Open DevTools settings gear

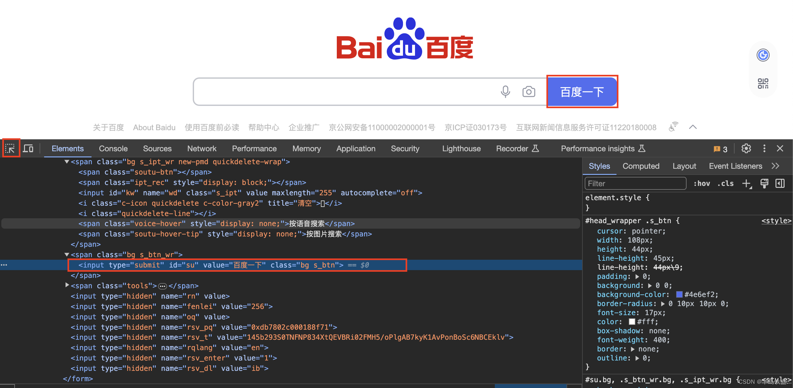[x=746, y=149]
